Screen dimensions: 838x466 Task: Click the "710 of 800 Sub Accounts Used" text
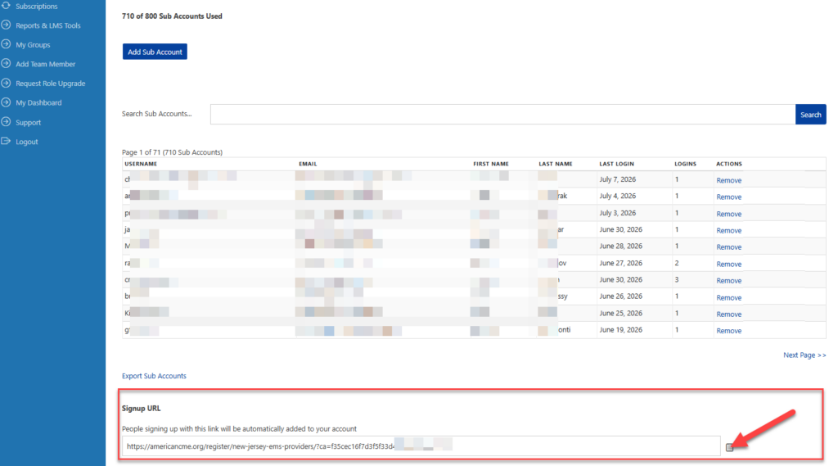coord(172,16)
